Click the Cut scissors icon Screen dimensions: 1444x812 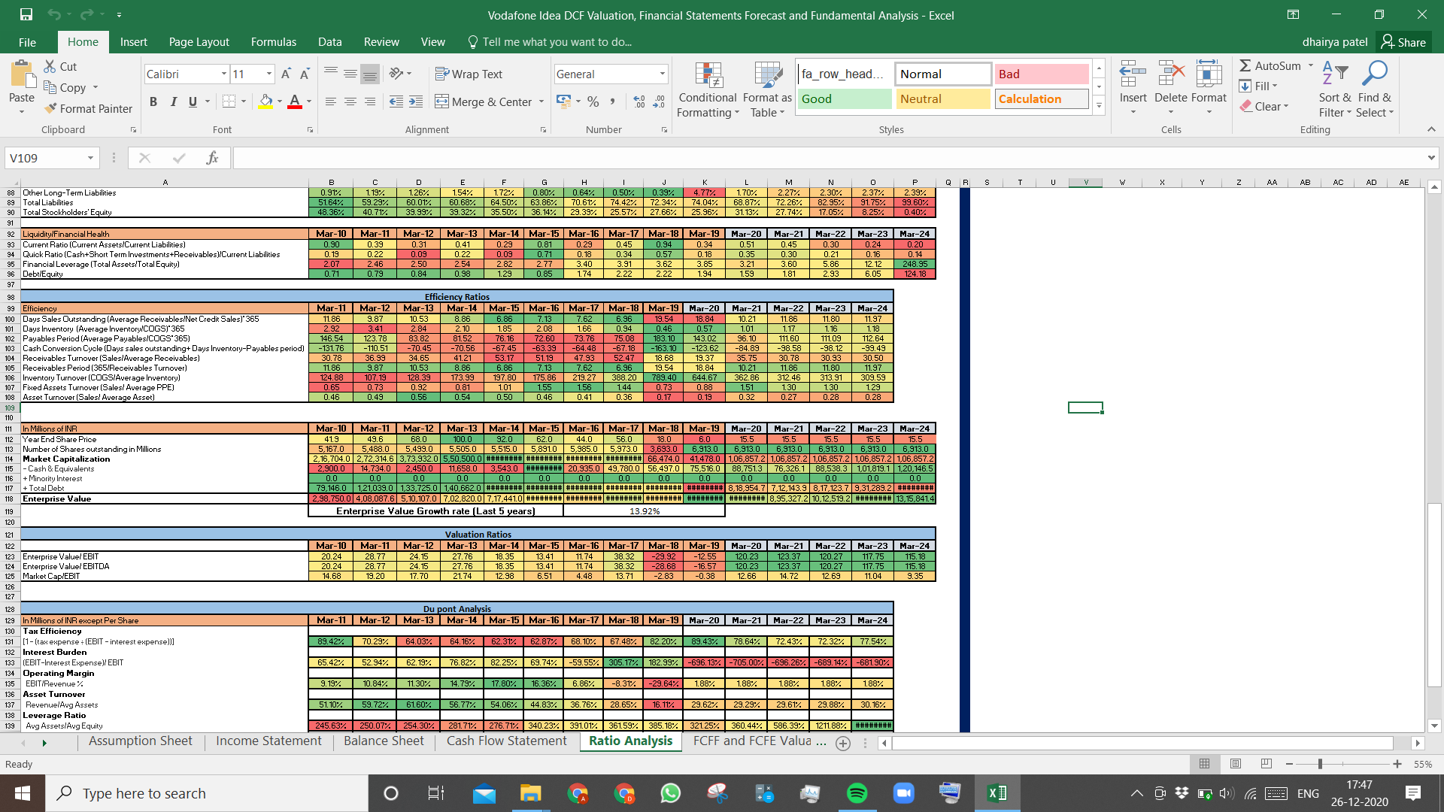[x=50, y=66]
